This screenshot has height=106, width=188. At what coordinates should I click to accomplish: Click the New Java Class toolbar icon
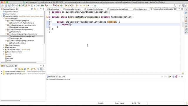(x=61, y=6)
